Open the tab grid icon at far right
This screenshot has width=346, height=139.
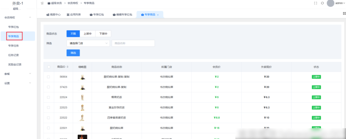pyautogui.click(x=344, y=13)
